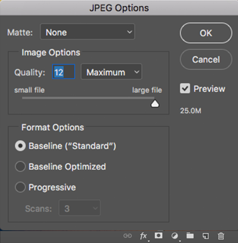Open the Matte dropdown set to None
The image size is (238, 243).
point(87,32)
